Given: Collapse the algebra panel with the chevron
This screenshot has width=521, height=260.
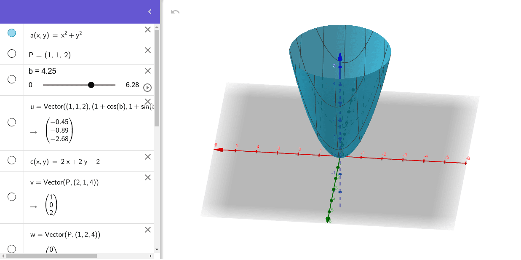Looking at the screenshot, I should (x=150, y=11).
